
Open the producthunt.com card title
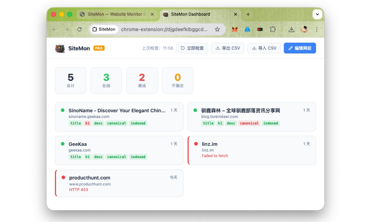[x=90, y=178]
